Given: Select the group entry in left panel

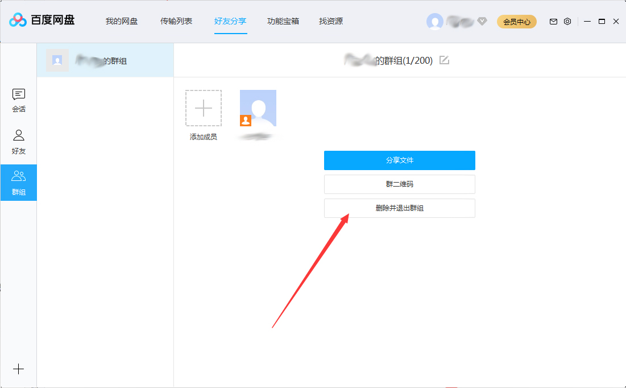Looking at the screenshot, I should [x=105, y=60].
